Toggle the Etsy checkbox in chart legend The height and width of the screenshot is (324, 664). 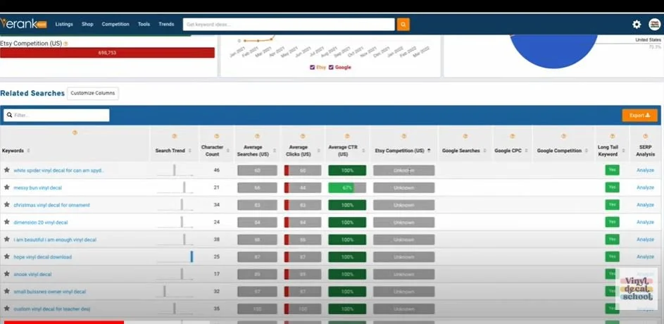[313, 68]
